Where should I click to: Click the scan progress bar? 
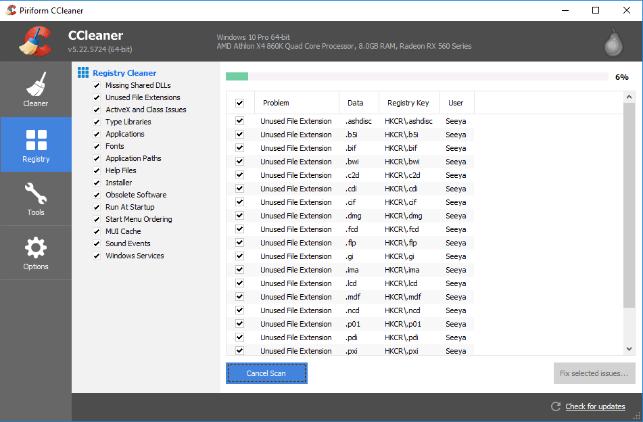[417, 76]
